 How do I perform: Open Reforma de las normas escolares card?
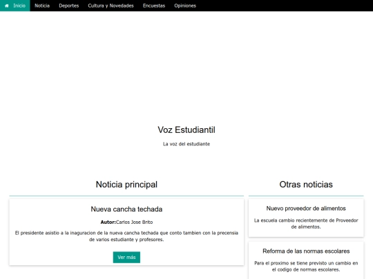pos(306,260)
